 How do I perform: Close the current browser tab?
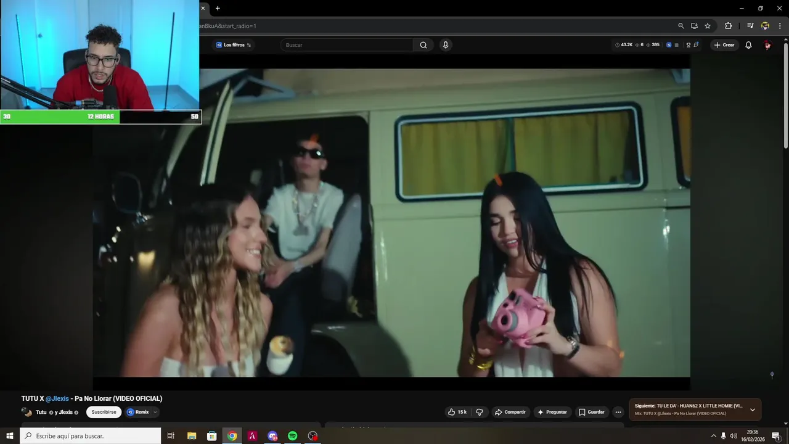point(203,8)
